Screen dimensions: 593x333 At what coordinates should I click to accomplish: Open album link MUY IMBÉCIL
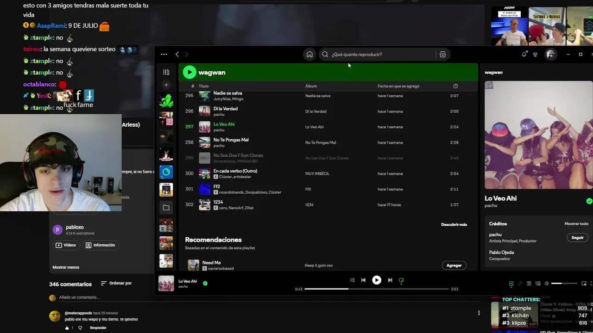(317, 173)
